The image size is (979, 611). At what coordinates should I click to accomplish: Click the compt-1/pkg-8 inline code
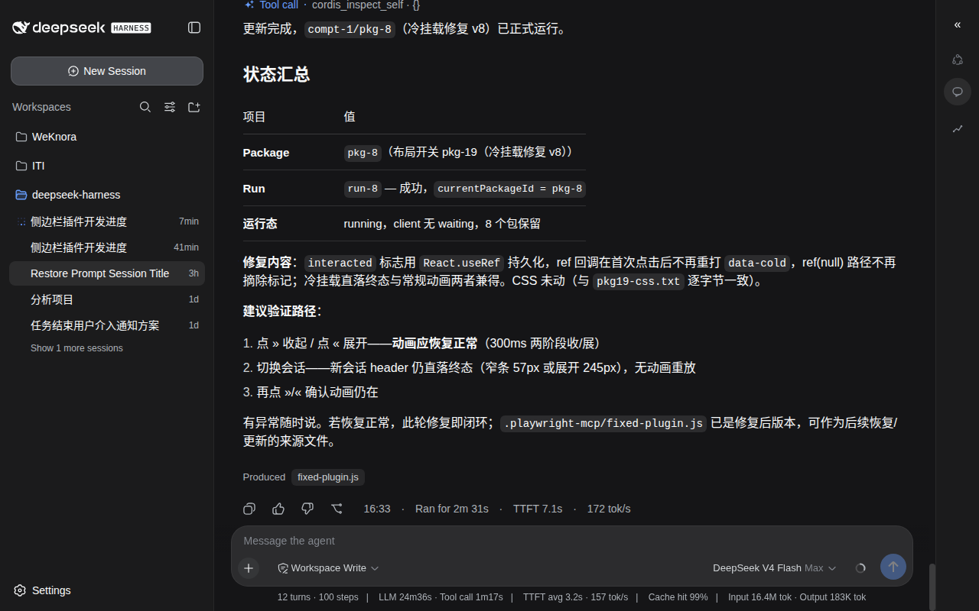350,30
